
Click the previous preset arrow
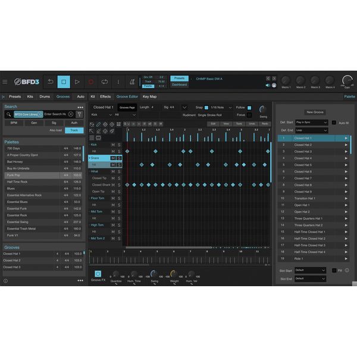[268, 79]
